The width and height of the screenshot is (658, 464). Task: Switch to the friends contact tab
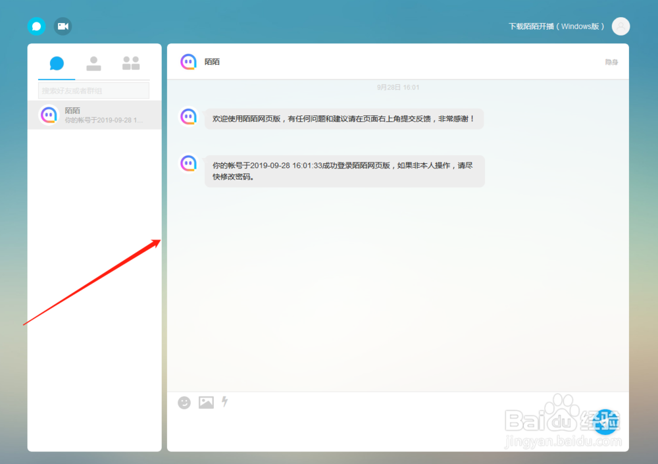tap(93, 63)
